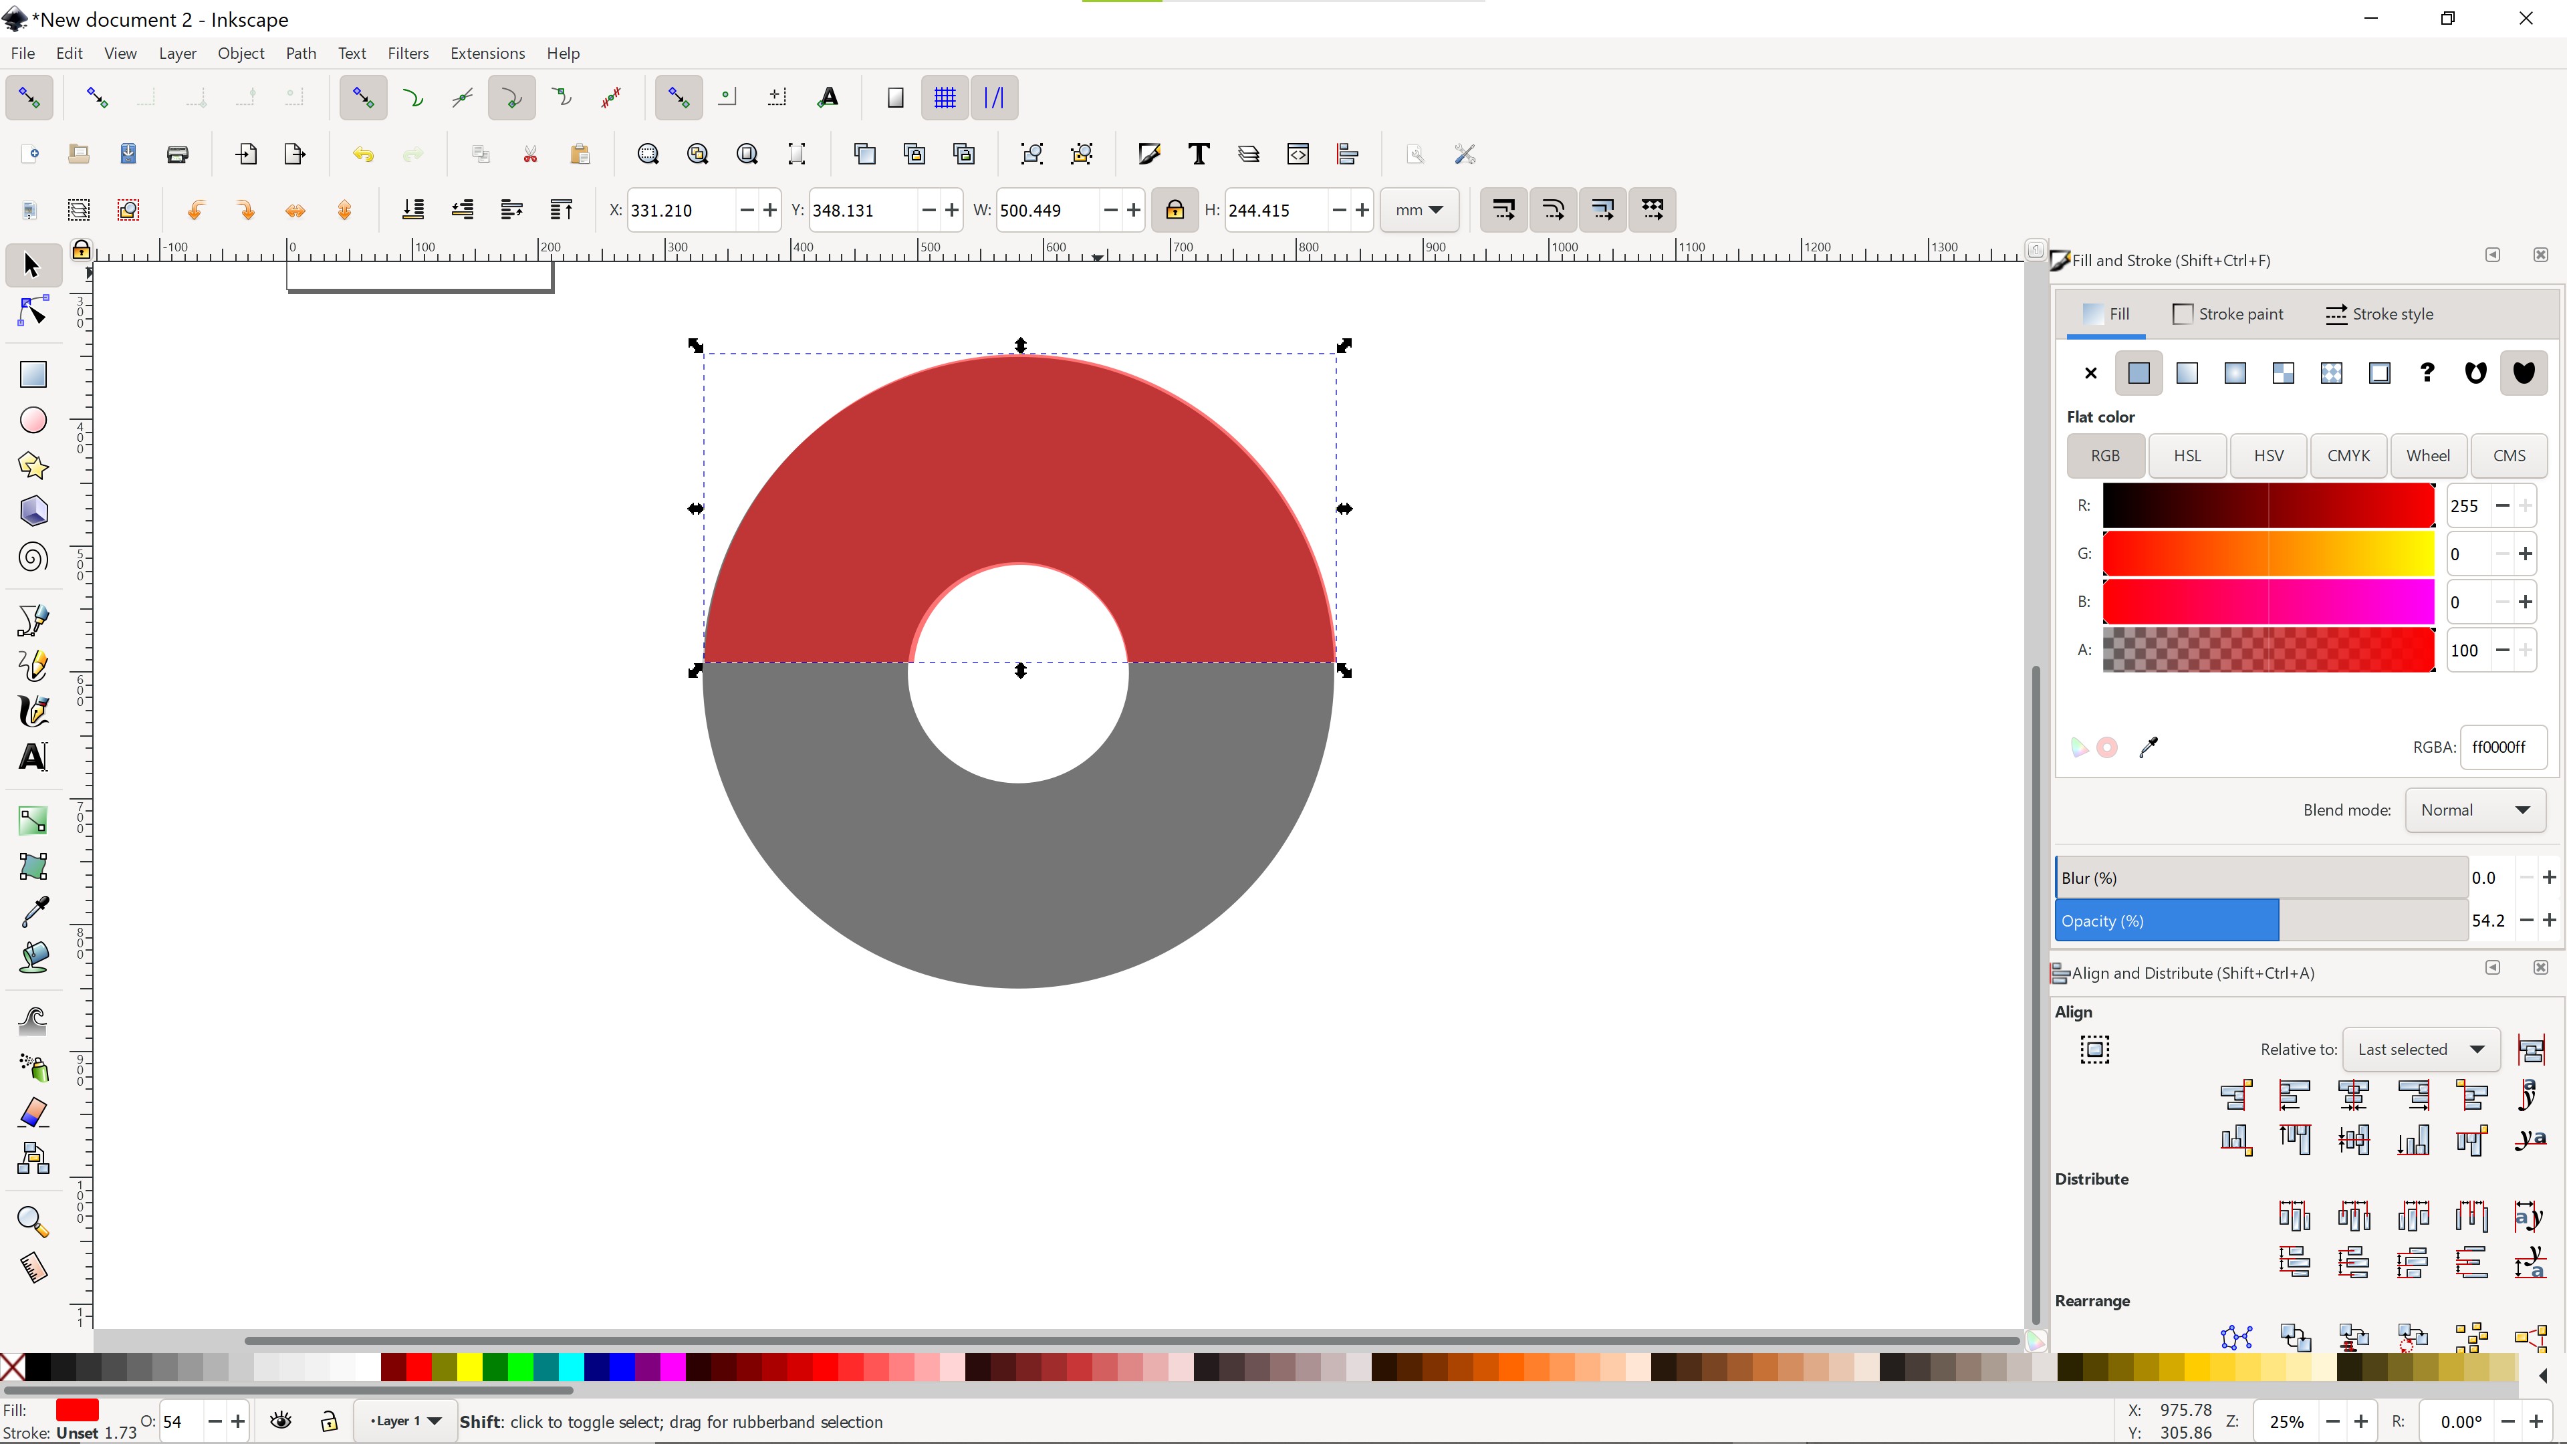Open Text and Font dialog icon
2567x1444 pixels.
tap(1199, 154)
